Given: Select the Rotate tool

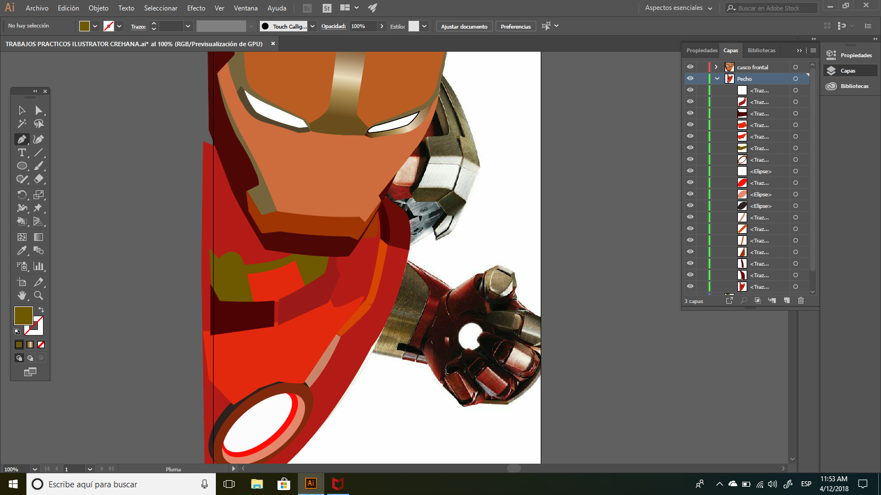Looking at the screenshot, I should pos(22,195).
